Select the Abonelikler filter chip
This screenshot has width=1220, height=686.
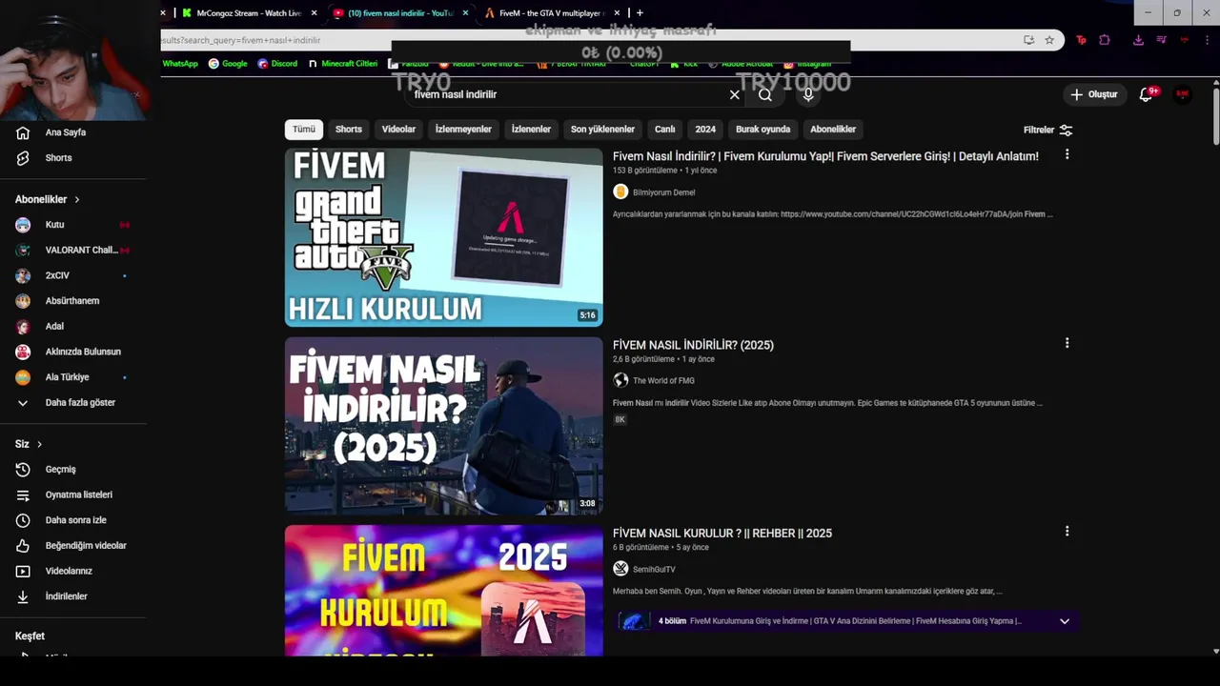(x=833, y=130)
